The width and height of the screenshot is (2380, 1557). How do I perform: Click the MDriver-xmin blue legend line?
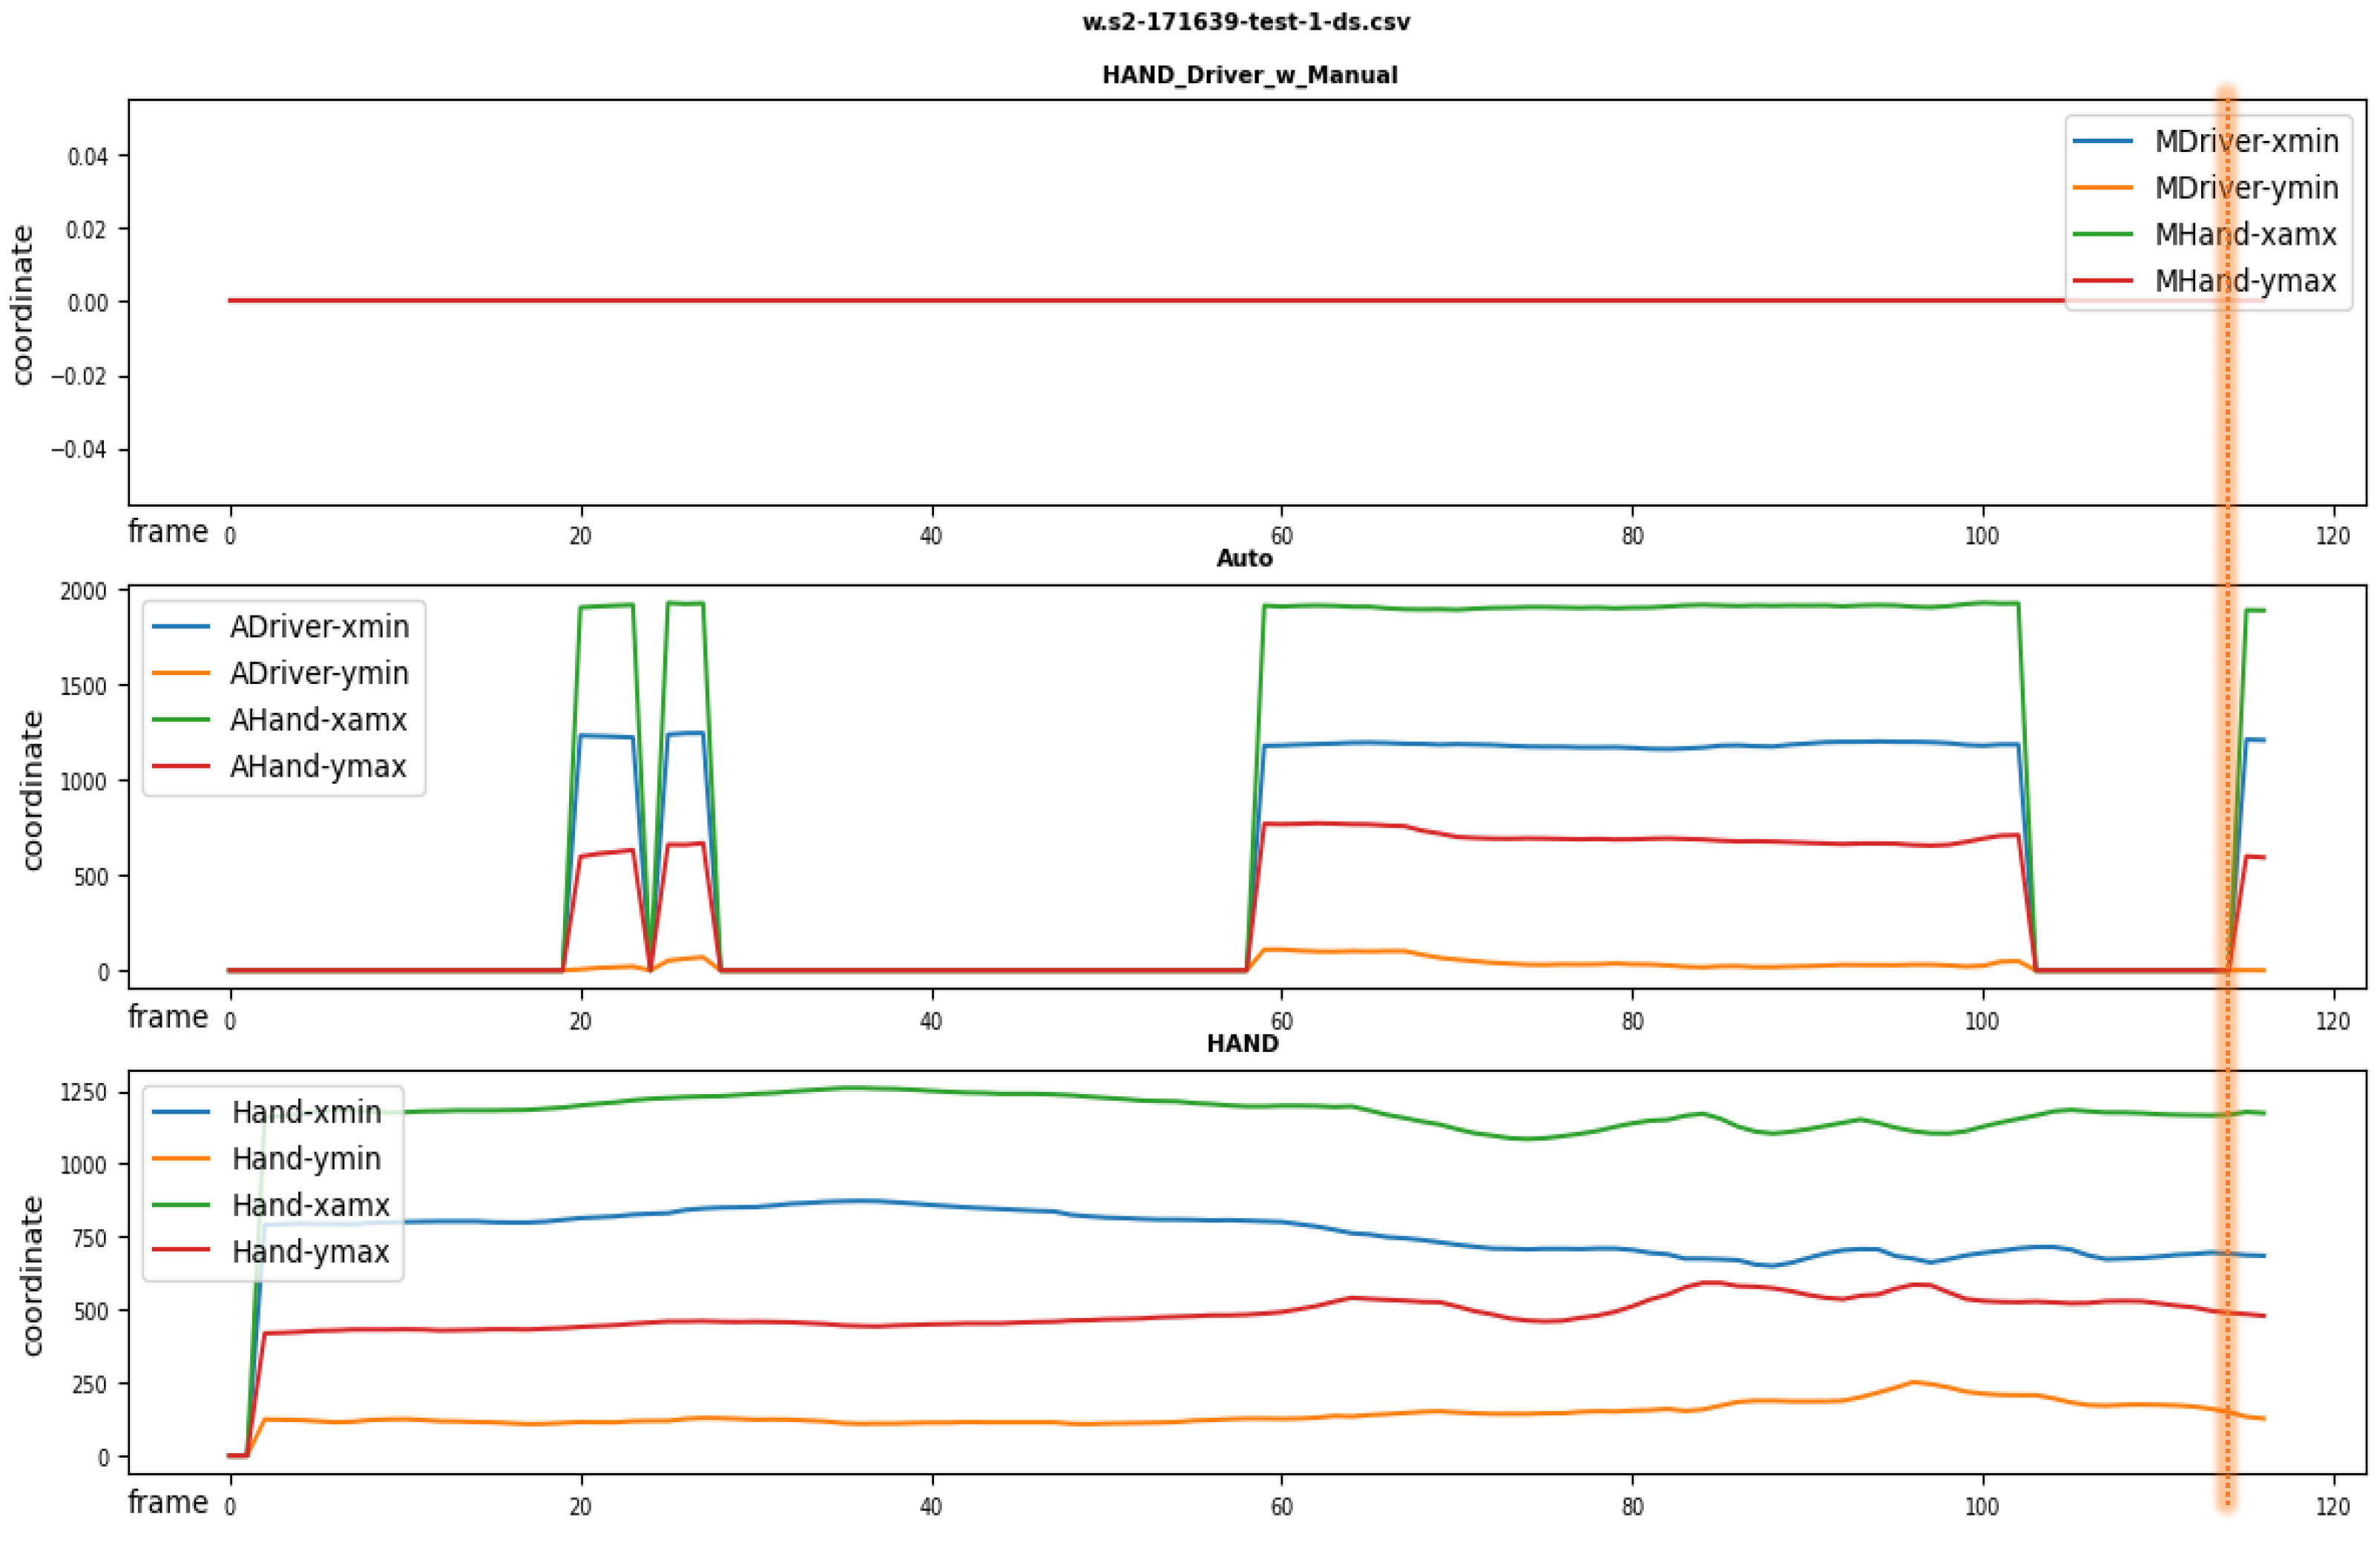click(2103, 141)
